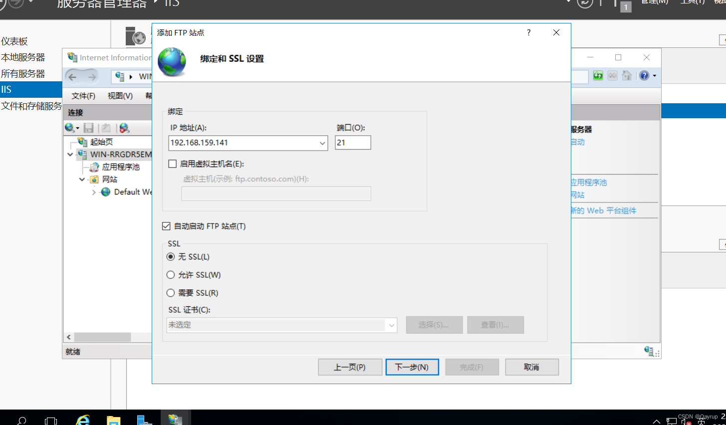Click the 下一步(N) button
This screenshot has width=726, height=425.
click(412, 367)
